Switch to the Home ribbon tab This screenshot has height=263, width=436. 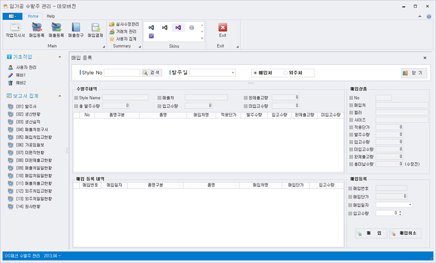[x=33, y=16]
